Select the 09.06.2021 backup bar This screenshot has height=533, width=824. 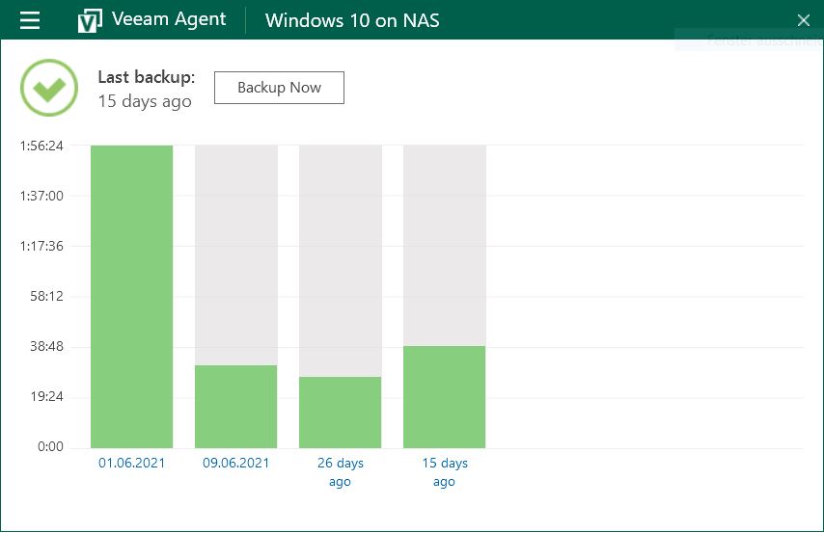pos(236,407)
